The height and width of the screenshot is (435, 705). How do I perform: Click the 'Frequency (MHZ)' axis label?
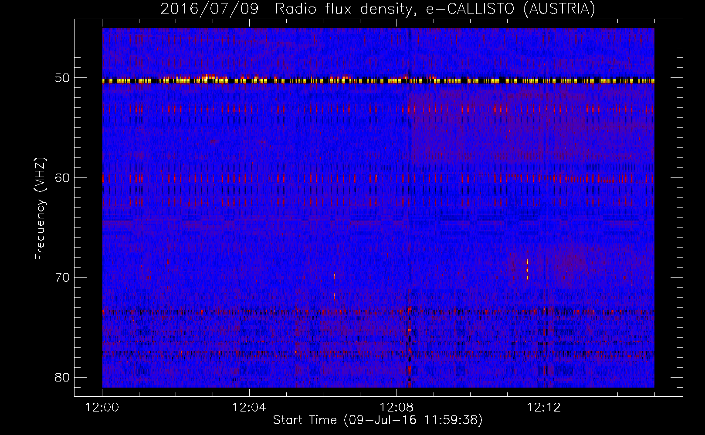coord(40,208)
